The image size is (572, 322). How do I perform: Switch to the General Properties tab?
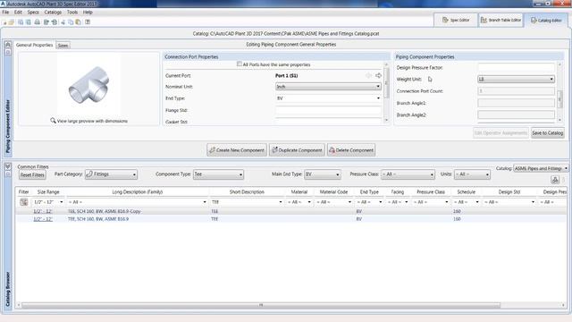pos(34,45)
